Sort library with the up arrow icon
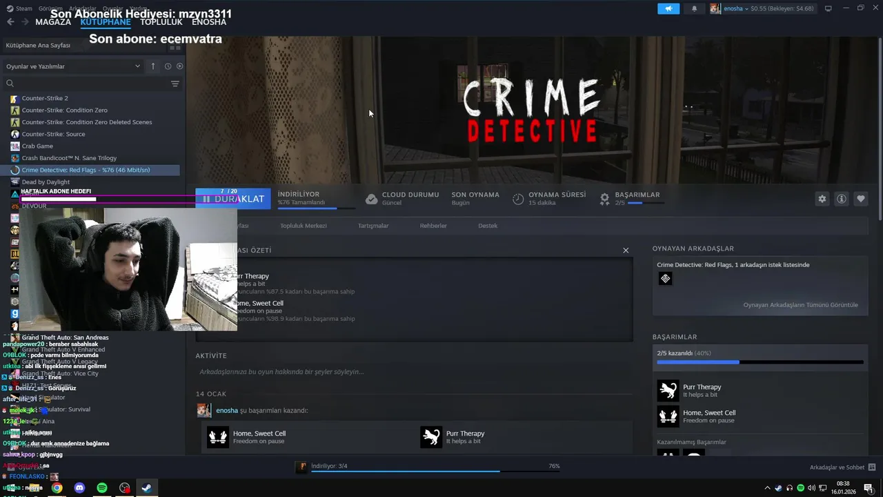883x497 pixels. click(x=153, y=66)
